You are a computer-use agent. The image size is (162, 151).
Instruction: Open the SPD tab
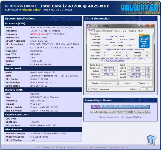125,31
